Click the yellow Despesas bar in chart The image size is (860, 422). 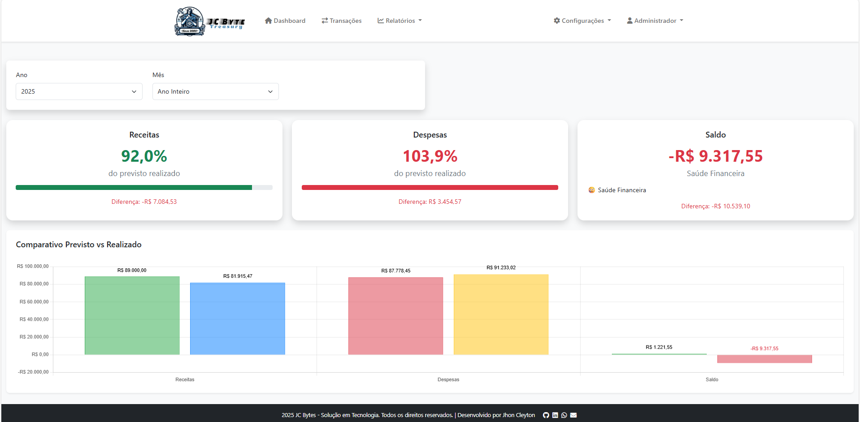[x=501, y=314]
